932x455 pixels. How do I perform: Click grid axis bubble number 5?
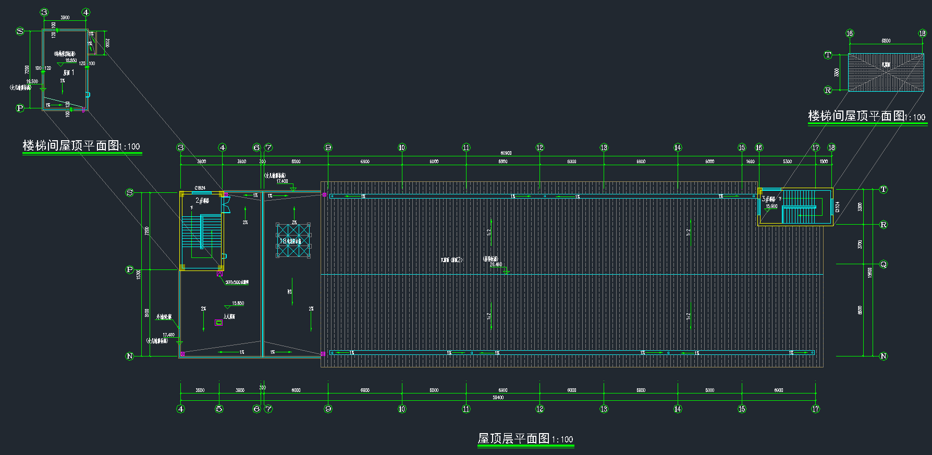point(219,409)
